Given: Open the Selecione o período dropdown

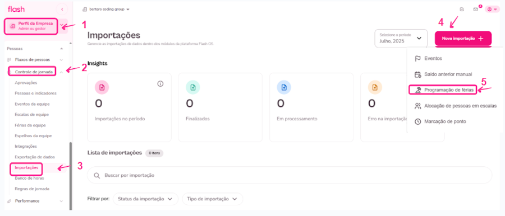Looking at the screenshot, I should (401, 38).
